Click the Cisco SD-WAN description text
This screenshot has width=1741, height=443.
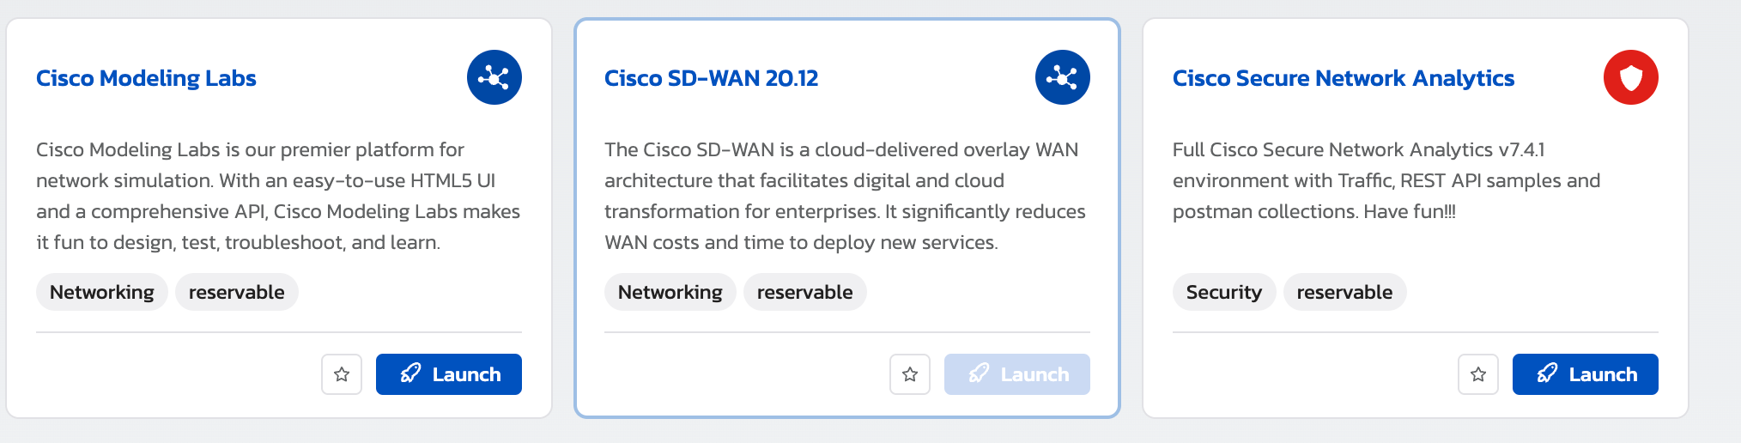click(x=846, y=196)
